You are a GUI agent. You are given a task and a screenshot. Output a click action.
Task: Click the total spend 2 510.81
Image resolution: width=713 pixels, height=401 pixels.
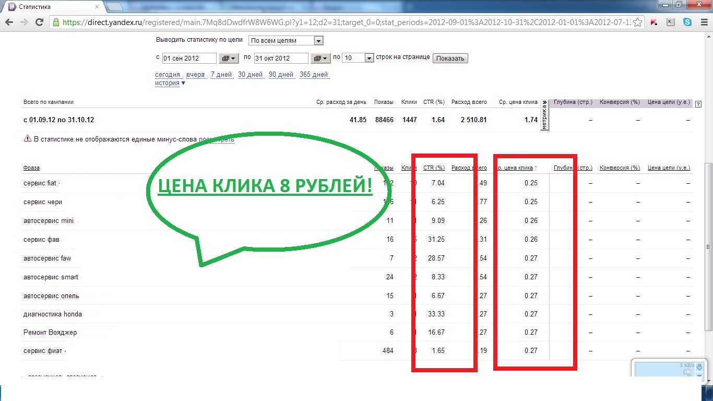(473, 120)
